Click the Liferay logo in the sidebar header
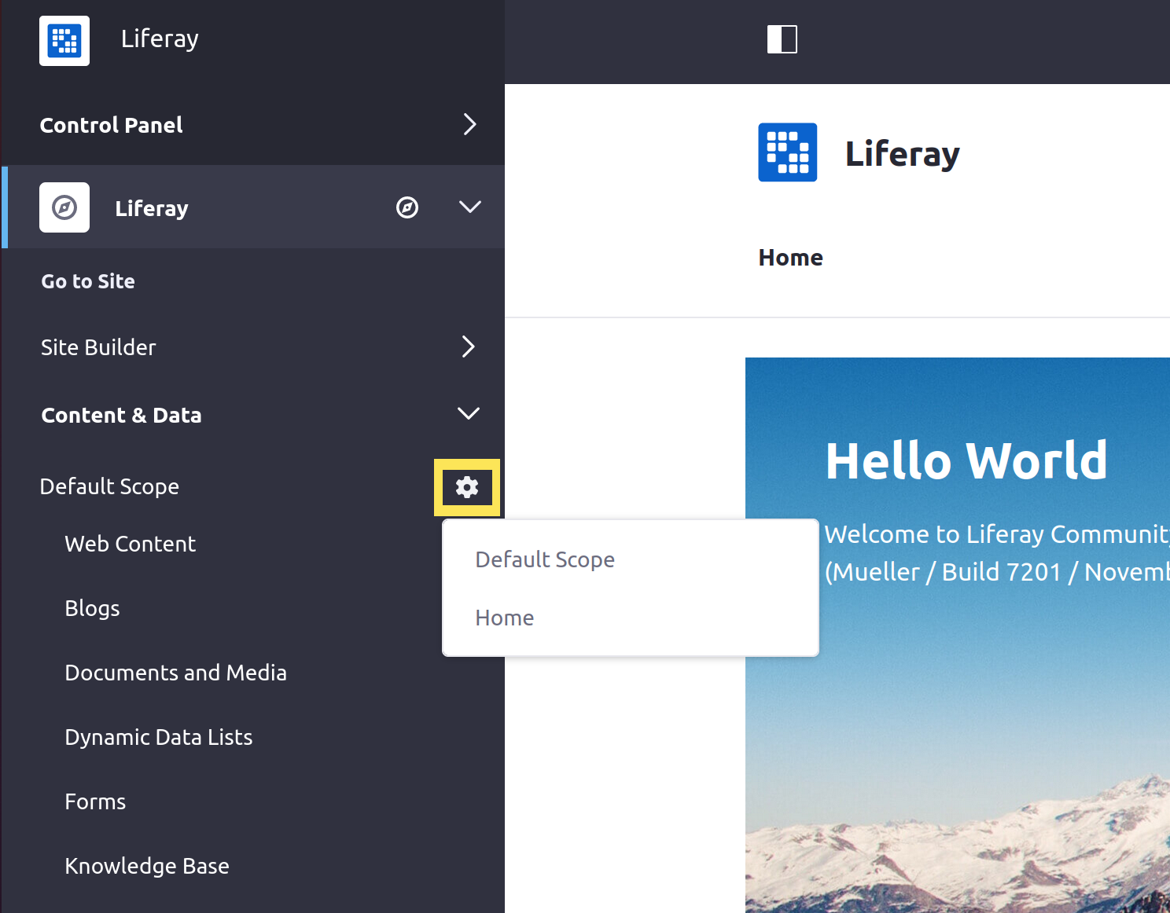Screen dimensions: 1170x913 coord(64,41)
